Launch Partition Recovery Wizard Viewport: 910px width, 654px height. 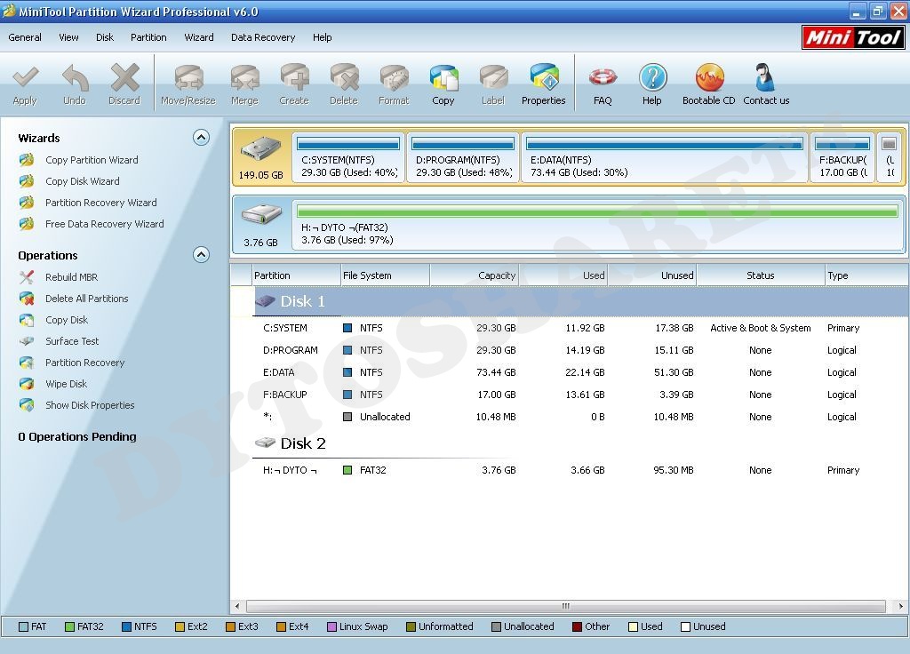pyautogui.click(x=101, y=203)
